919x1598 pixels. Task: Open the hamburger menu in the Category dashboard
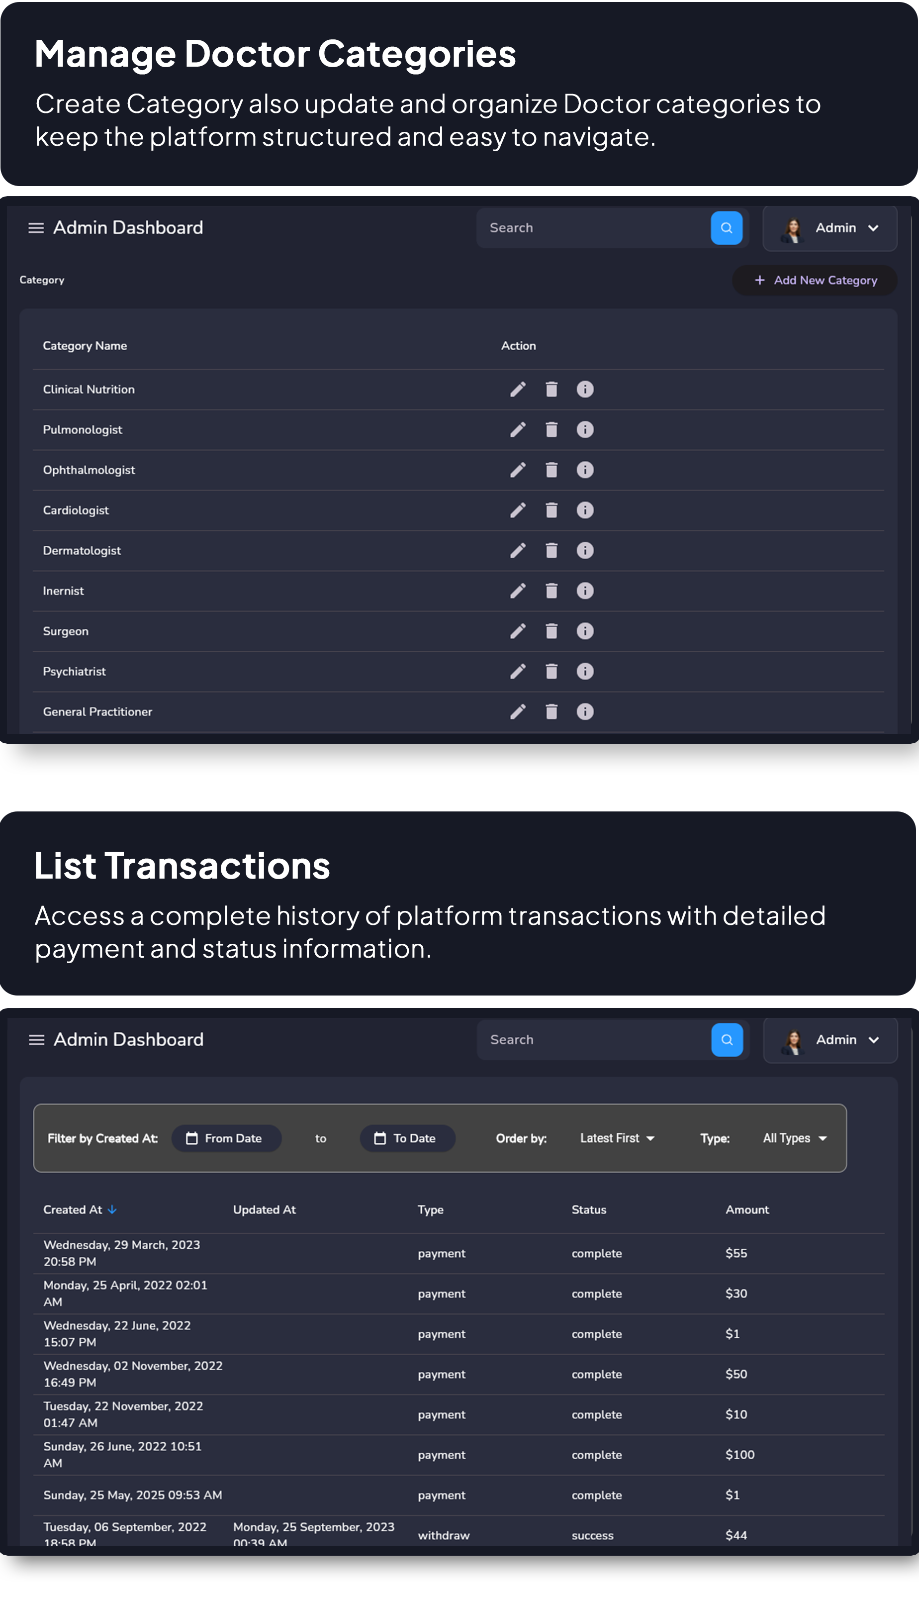pos(36,228)
